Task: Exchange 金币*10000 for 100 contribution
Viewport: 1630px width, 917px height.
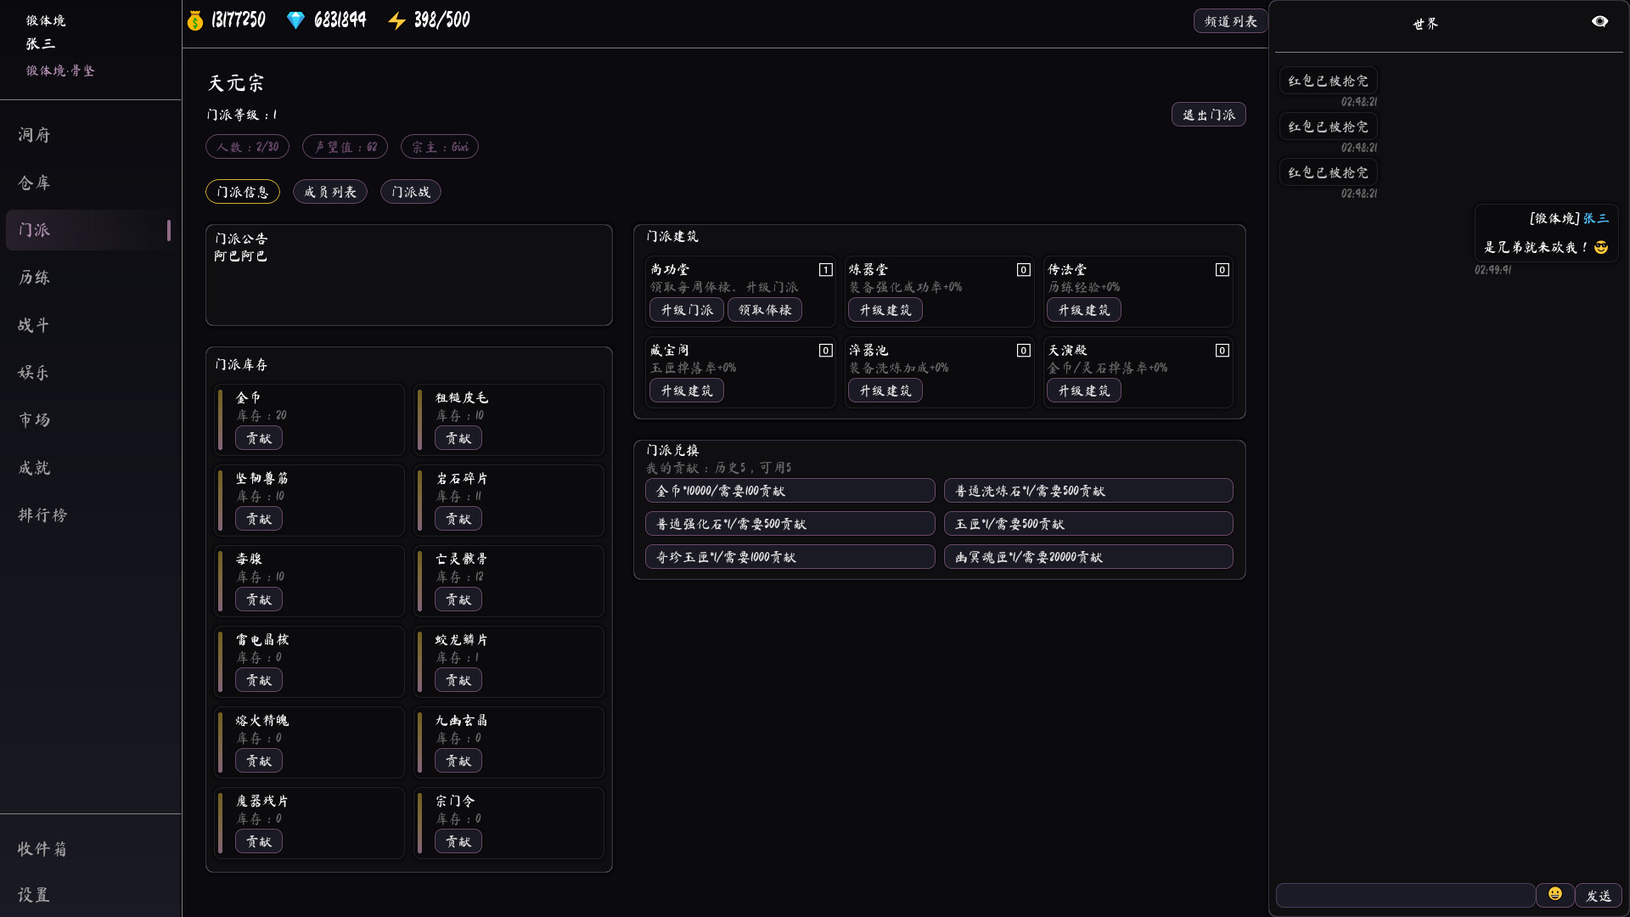Action: coord(790,490)
